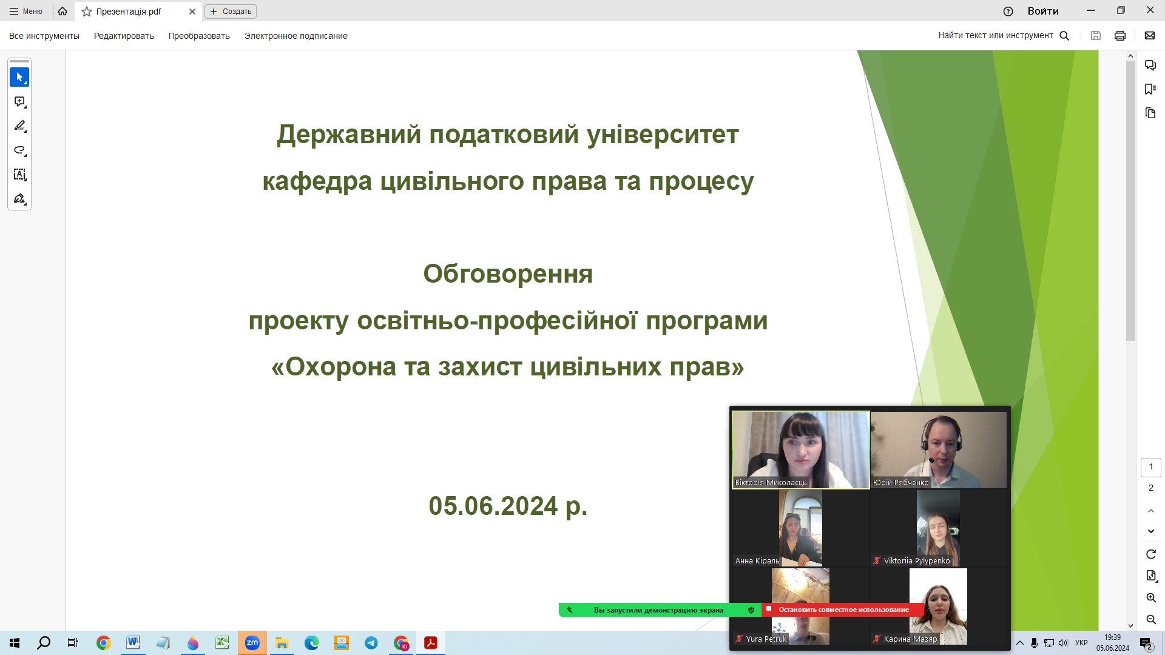Select Вікторія Миколаєць video tile

pos(800,449)
